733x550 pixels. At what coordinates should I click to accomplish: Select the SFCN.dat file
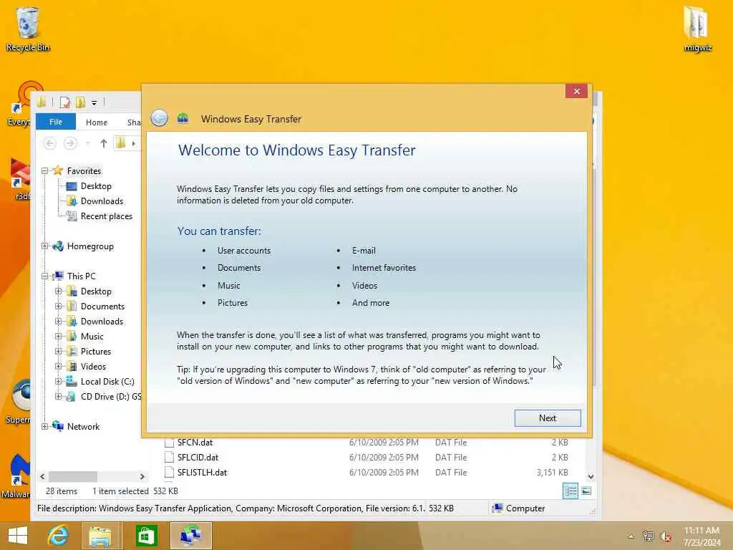tap(195, 443)
